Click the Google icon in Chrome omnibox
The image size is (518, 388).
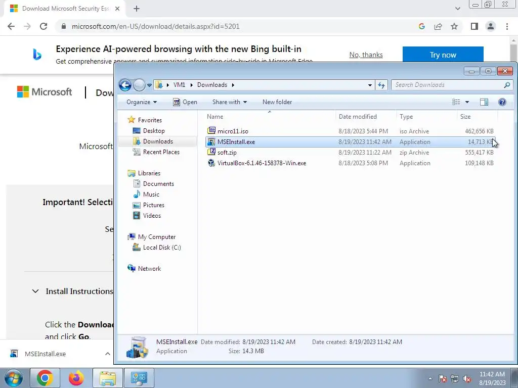pyautogui.click(x=421, y=26)
